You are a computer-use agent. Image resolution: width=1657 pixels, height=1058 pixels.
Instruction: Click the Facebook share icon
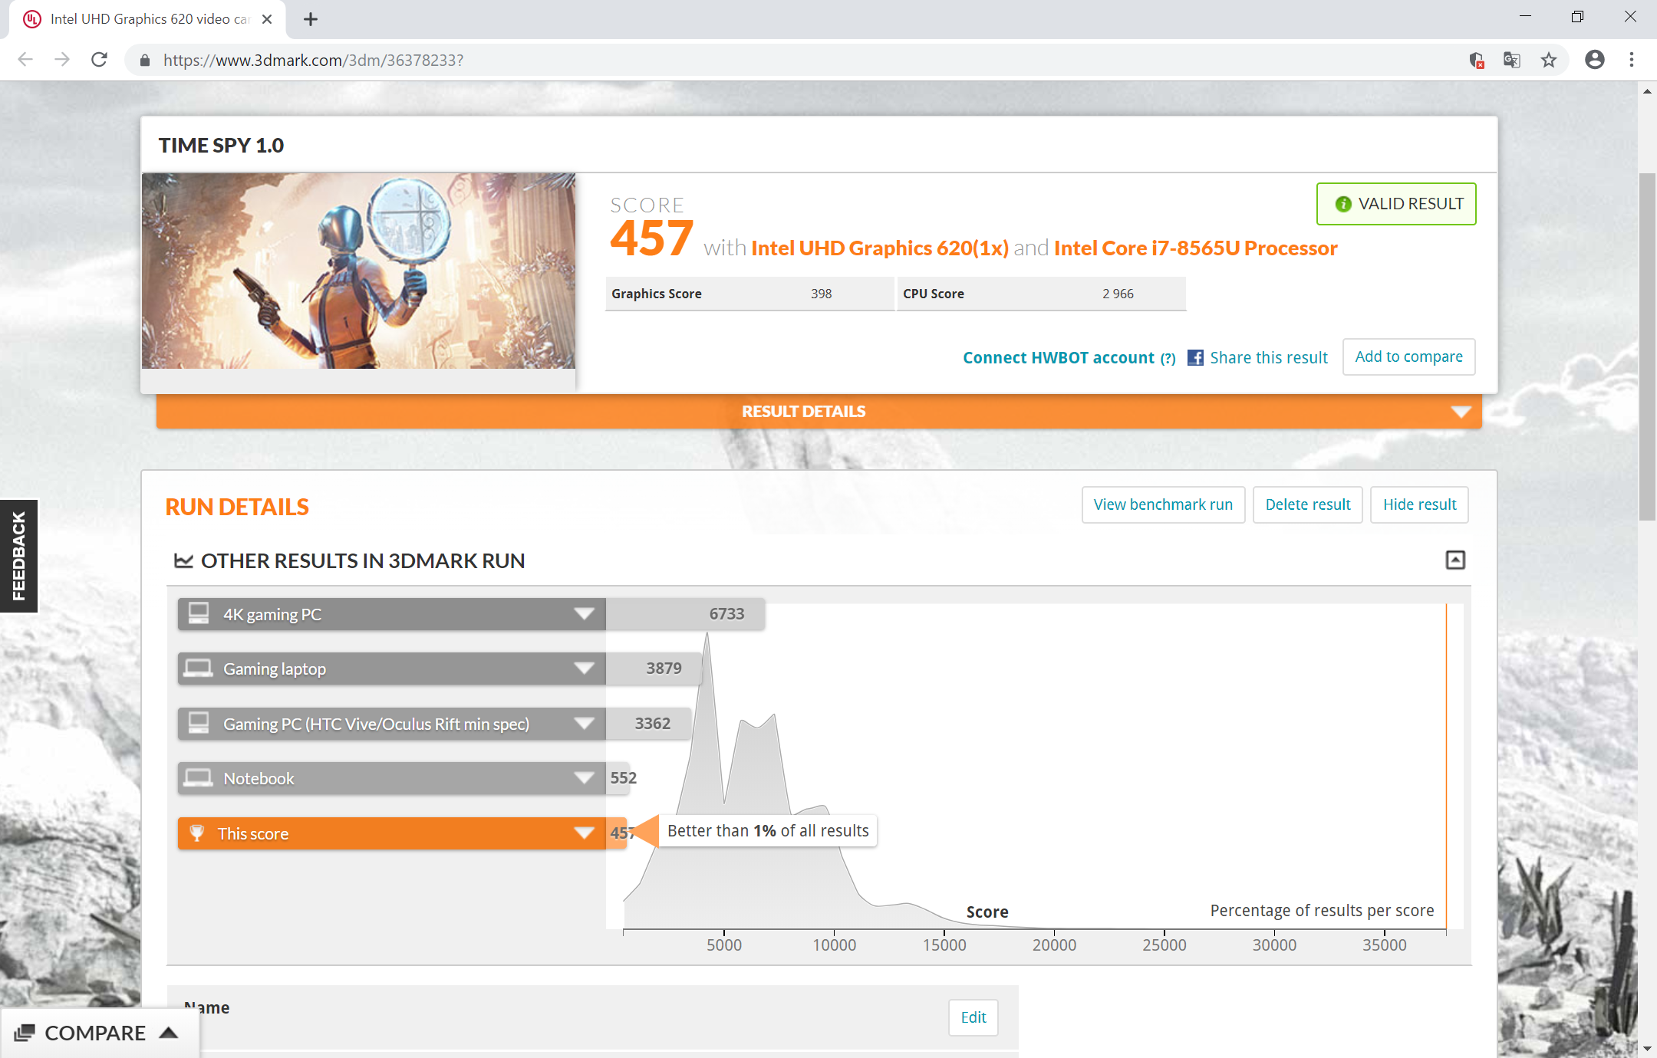pyautogui.click(x=1195, y=357)
